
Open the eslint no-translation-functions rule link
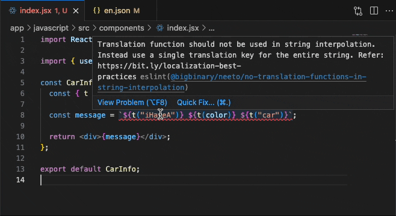click(x=232, y=82)
